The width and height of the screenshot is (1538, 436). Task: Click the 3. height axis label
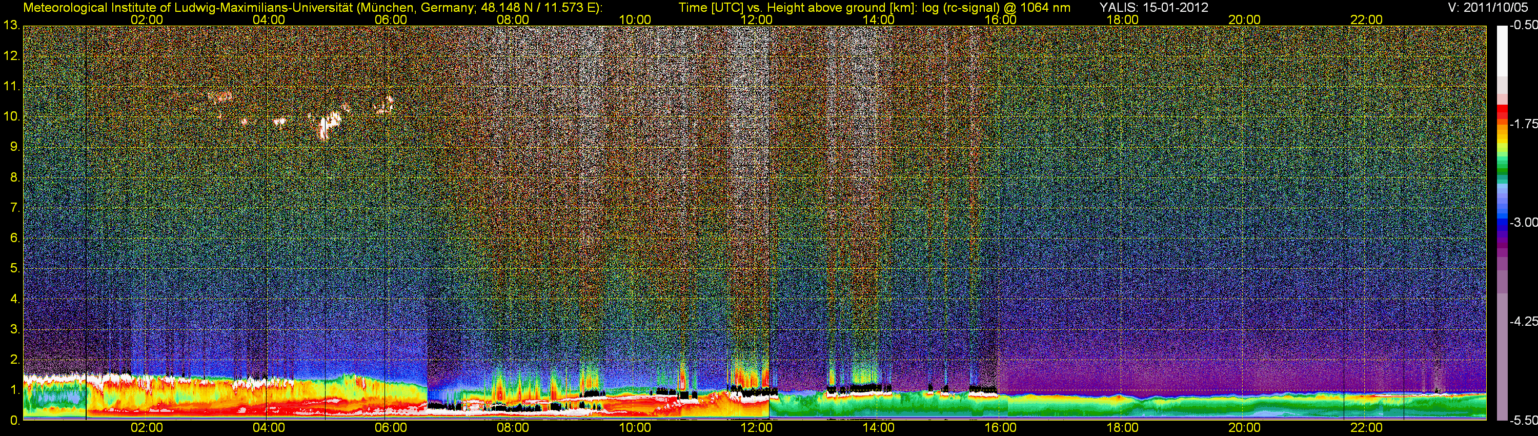14,329
